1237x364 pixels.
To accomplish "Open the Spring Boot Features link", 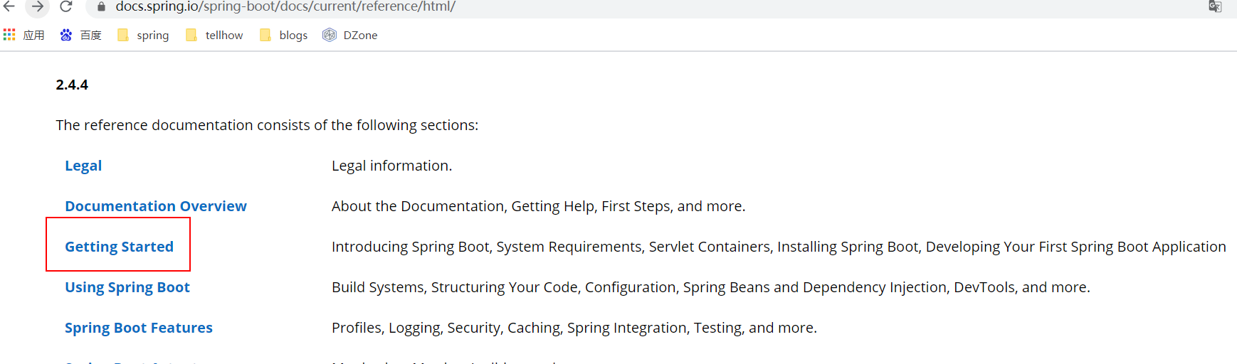I will pos(139,328).
